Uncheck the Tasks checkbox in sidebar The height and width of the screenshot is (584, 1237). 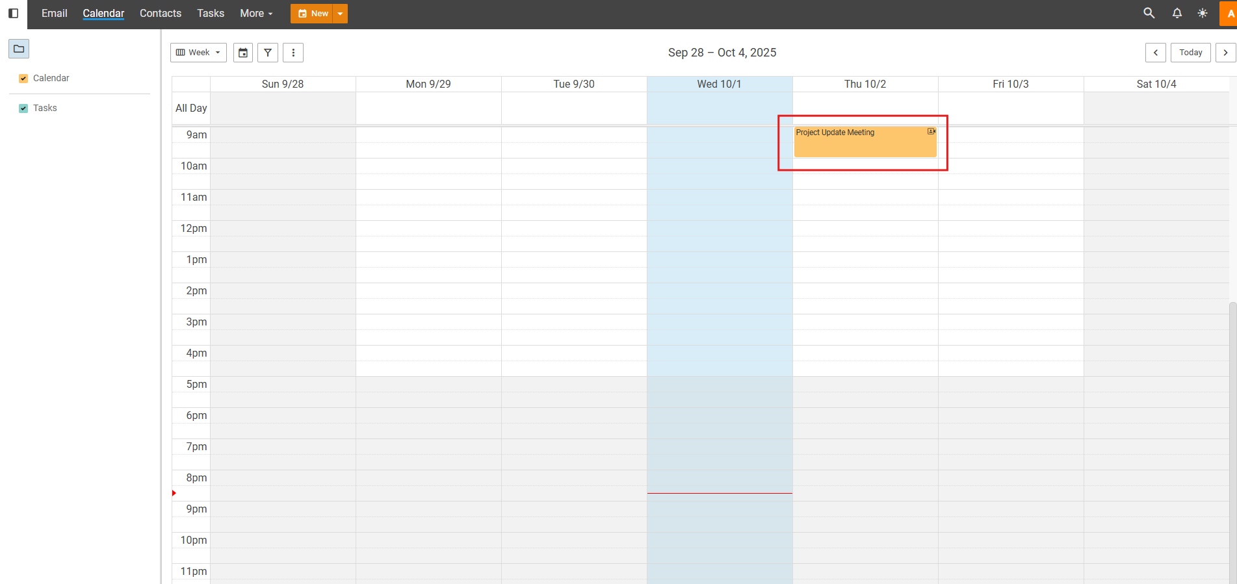pos(23,108)
